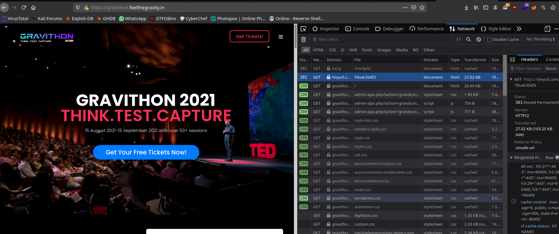The height and width of the screenshot is (234, 559).
Task: Expand the GET tinyurl request URL details
Action: pyautogui.click(x=511, y=79)
